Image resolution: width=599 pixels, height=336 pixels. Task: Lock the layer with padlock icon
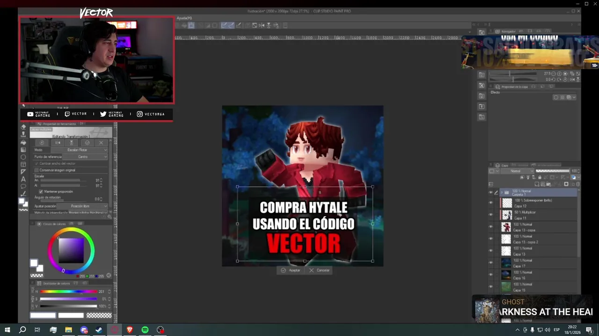click(540, 177)
